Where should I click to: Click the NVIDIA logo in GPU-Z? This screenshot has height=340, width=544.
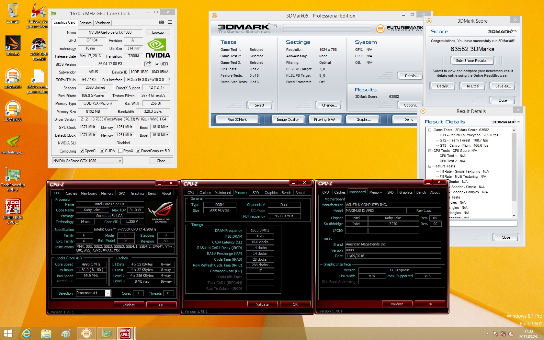click(x=158, y=49)
